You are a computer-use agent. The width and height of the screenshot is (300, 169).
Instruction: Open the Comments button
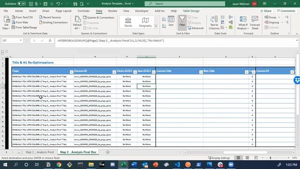click(x=286, y=11)
